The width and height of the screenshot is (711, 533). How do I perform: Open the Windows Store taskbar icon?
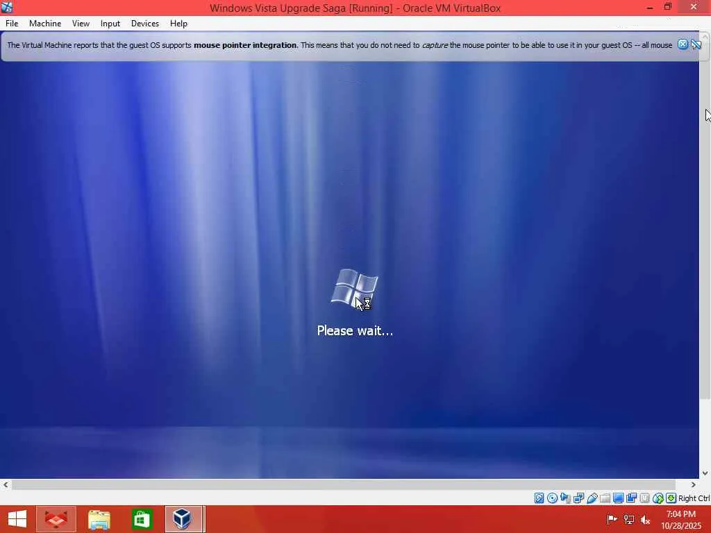coord(142,519)
